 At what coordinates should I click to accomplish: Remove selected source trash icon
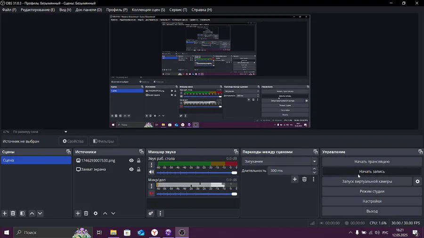[86, 214]
